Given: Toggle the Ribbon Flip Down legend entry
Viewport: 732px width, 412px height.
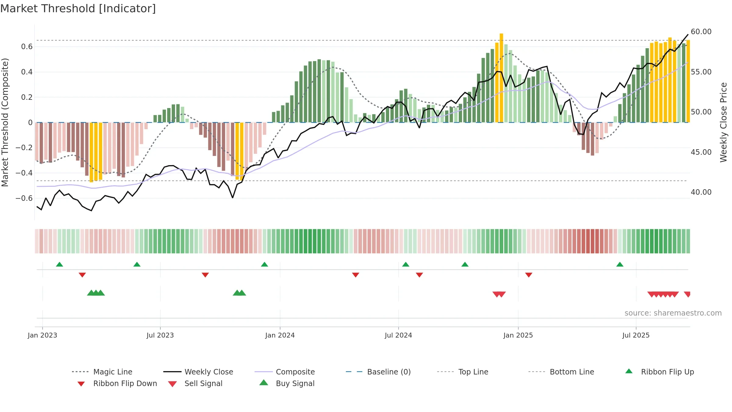Looking at the screenshot, I should point(117,383).
